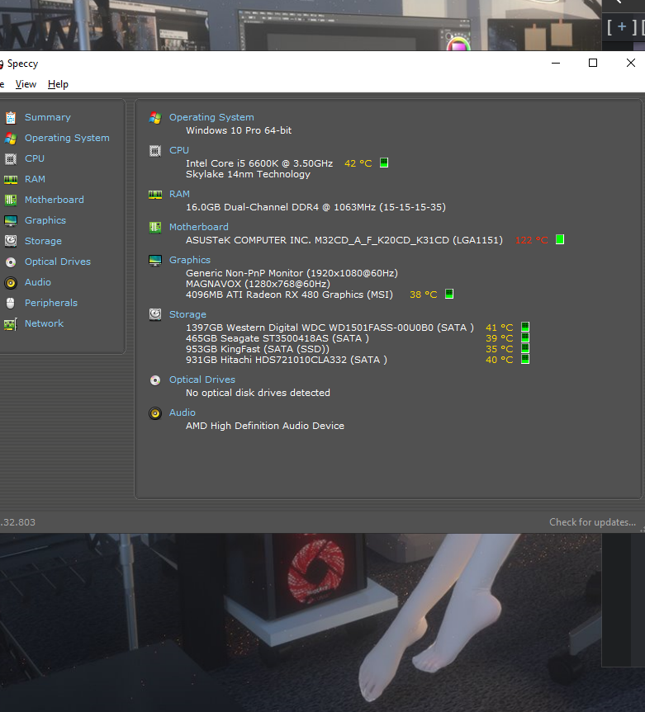Screen dimensions: 645x712
Task: Click the disc icon beside Optical Drives heading
Action: pyautogui.click(x=155, y=380)
